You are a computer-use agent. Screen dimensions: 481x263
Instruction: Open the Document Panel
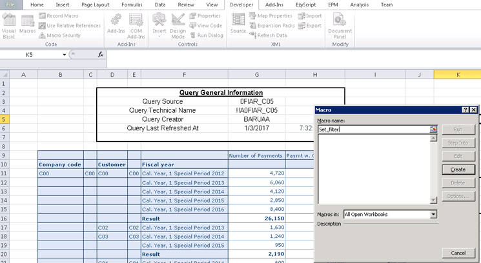(340, 26)
